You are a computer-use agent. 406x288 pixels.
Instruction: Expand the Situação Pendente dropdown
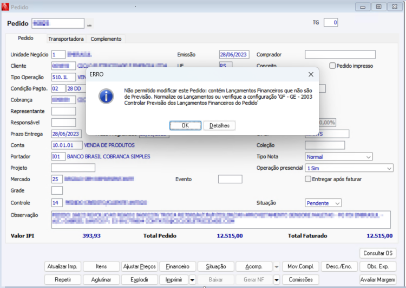click(x=323, y=203)
